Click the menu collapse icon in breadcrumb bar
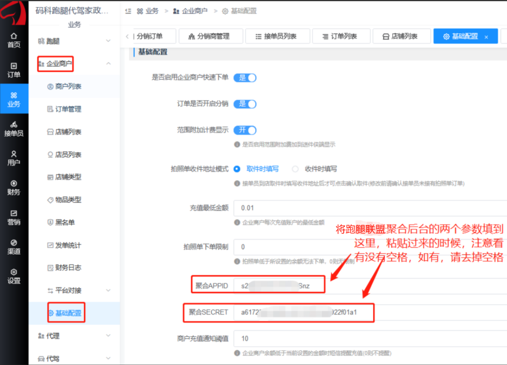This screenshot has height=365, width=507. pyautogui.click(x=128, y=11)
